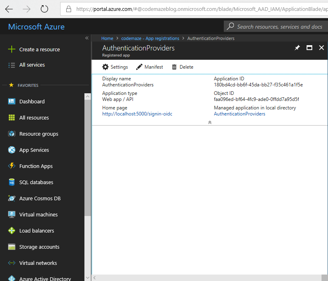Select Load balancers in favorites

pyautogui.click(x=36, y=231)
